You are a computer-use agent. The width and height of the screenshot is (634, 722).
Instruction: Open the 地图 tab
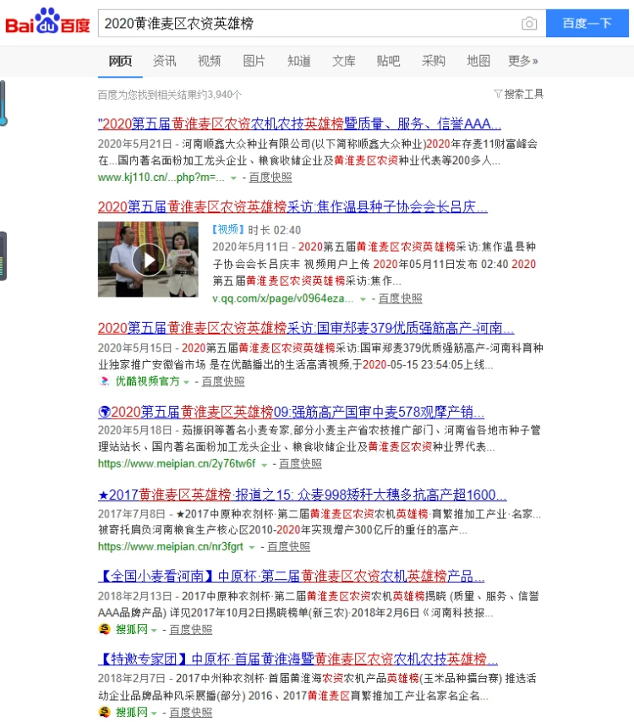478,61
